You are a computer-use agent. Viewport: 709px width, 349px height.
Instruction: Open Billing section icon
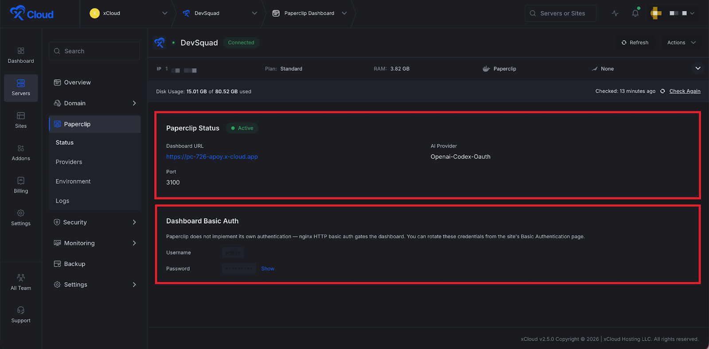click(21, 181)
